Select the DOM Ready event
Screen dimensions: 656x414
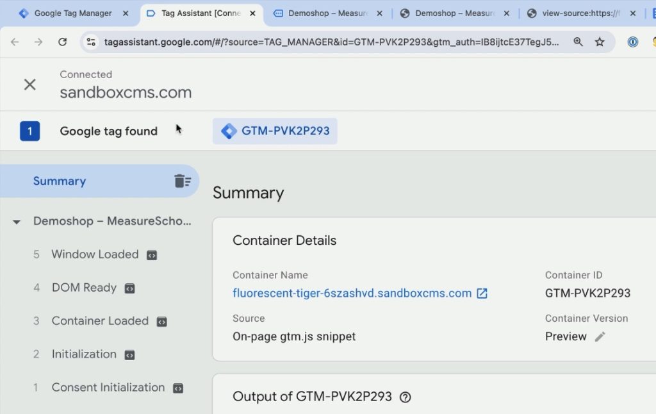click(x=84, y=288)
